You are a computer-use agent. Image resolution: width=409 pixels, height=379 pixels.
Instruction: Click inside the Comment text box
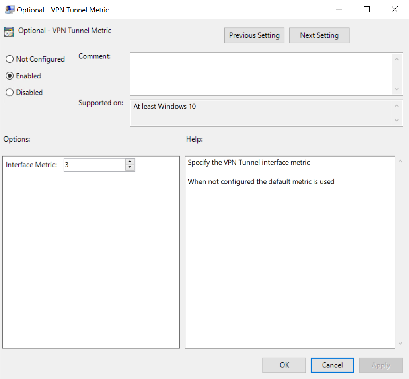point(261,74)
